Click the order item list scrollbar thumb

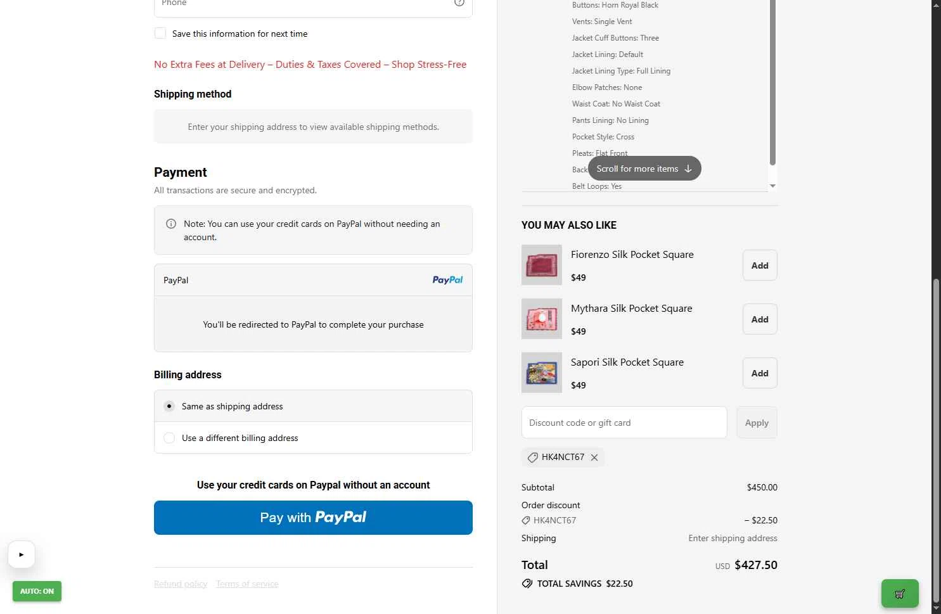[772, 82]
